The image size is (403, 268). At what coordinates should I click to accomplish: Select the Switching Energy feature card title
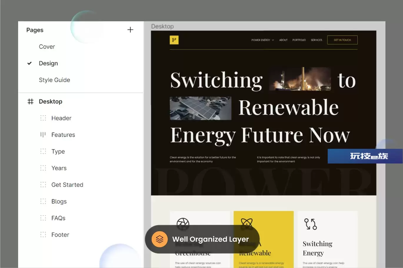click(x=317, y=248)
